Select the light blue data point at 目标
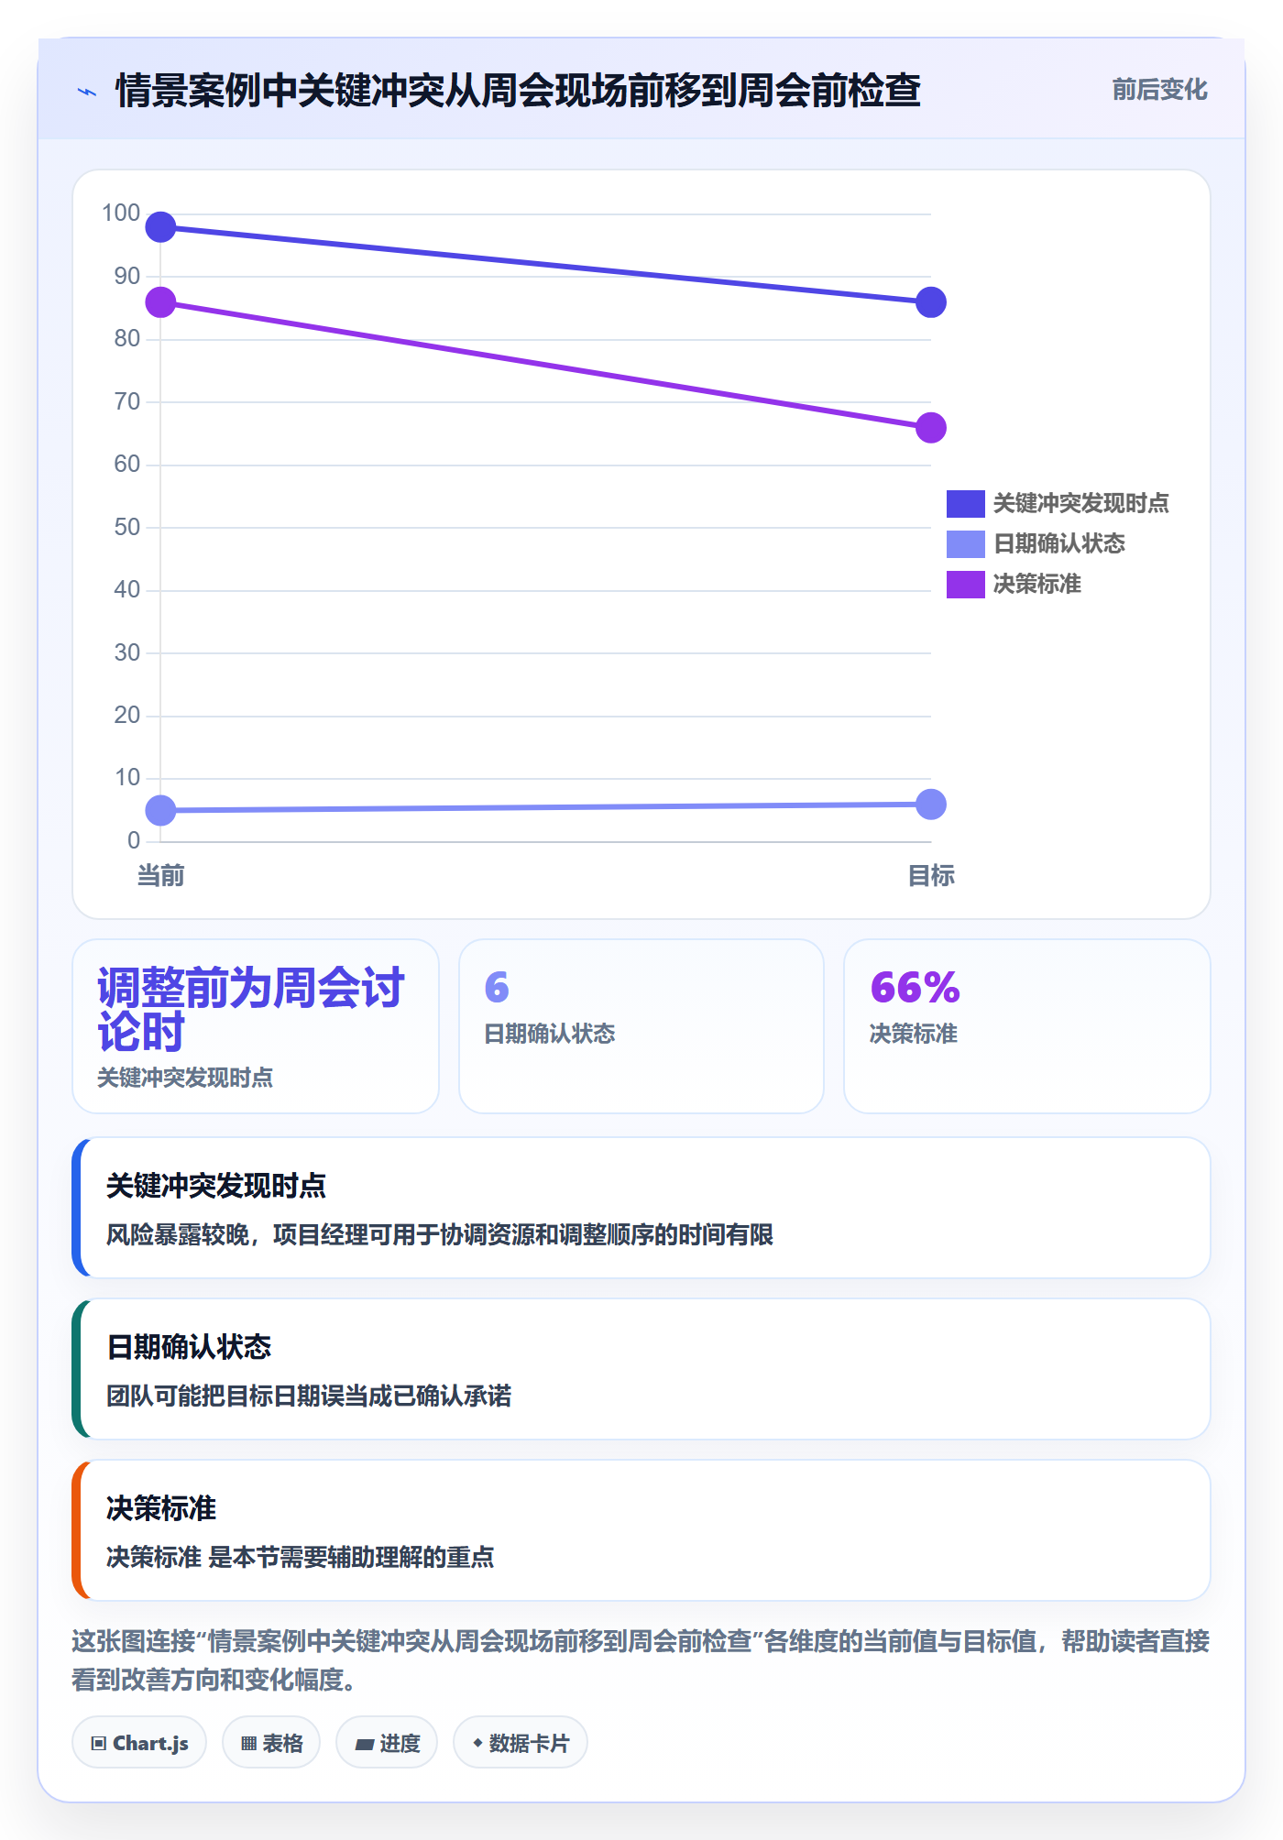The image size is (1283, 1840). (x=930, y=805)
